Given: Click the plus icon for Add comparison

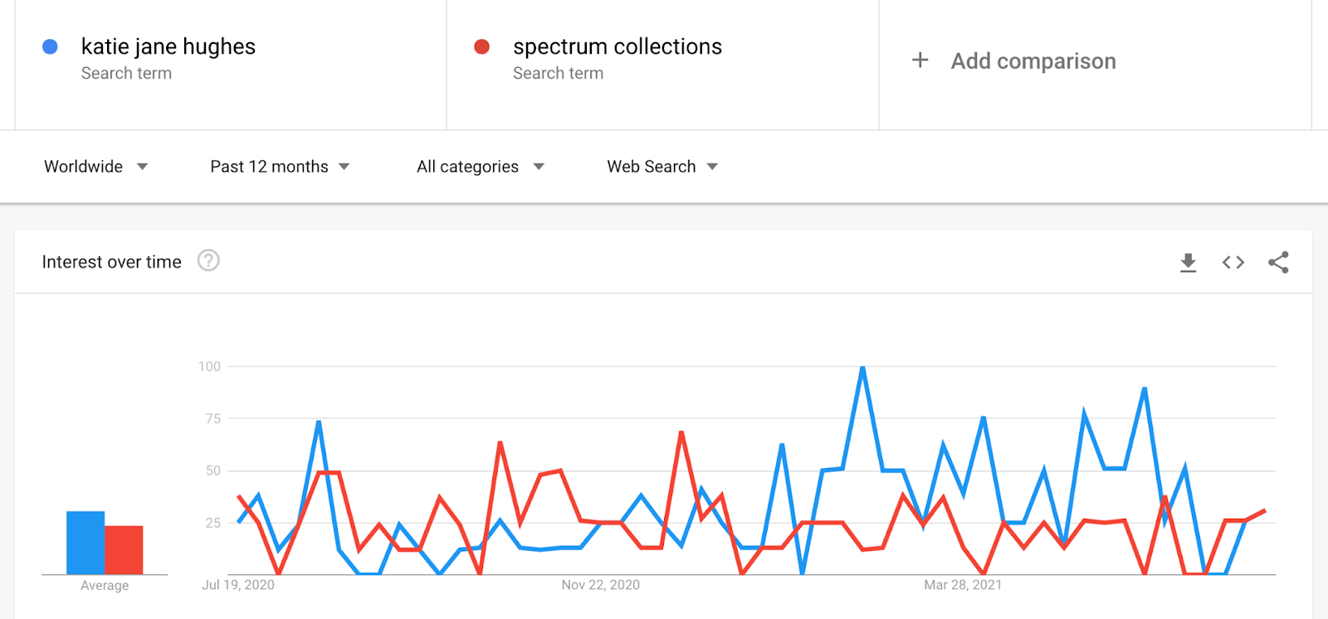Looking at the screenshot, I should (x=920, y=60).
